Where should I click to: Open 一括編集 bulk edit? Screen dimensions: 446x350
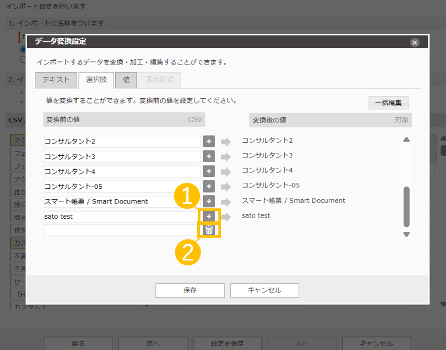[x=388, y=103]
